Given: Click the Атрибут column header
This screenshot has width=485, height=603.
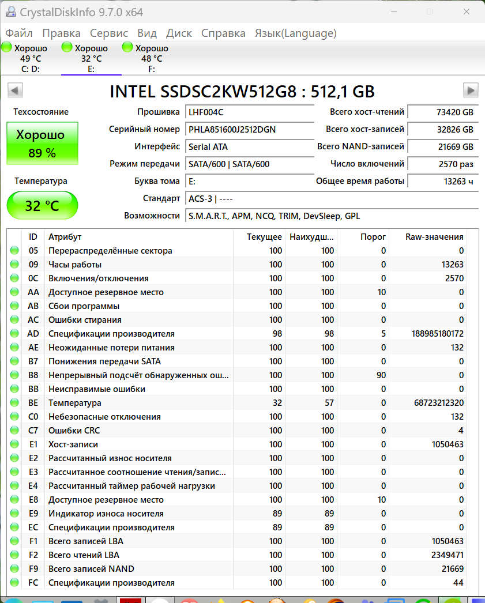Looking at the screenshot, I should [x=65, y=237].
